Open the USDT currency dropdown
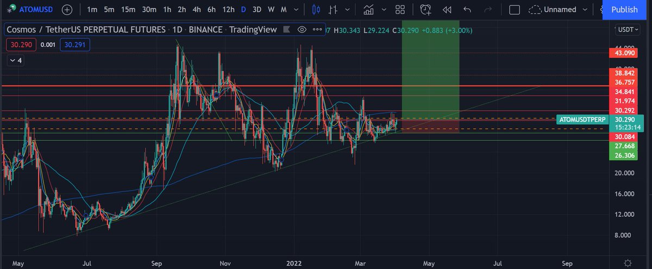 click(x=628, y=30)
